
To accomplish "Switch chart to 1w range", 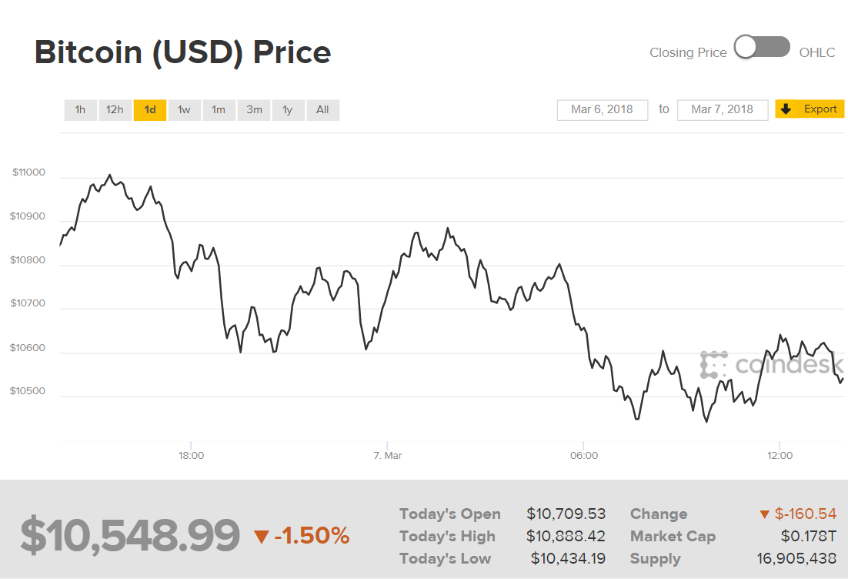I will tap(184, 110).
